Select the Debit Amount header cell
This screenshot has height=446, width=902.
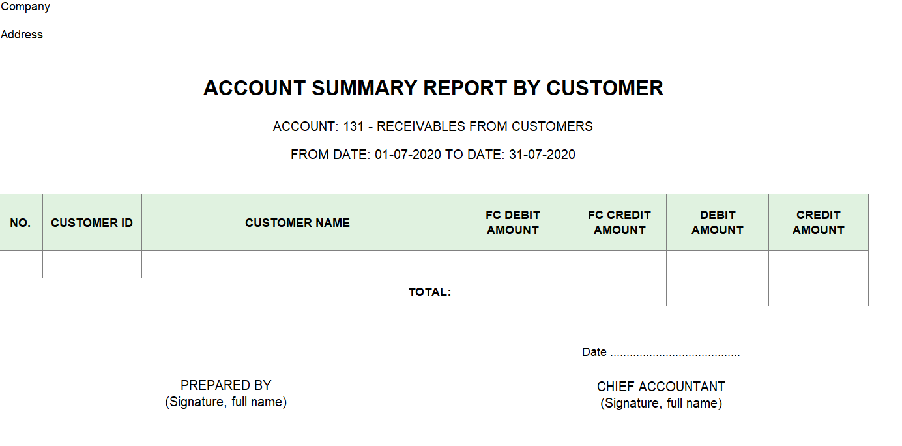[718, 222]
